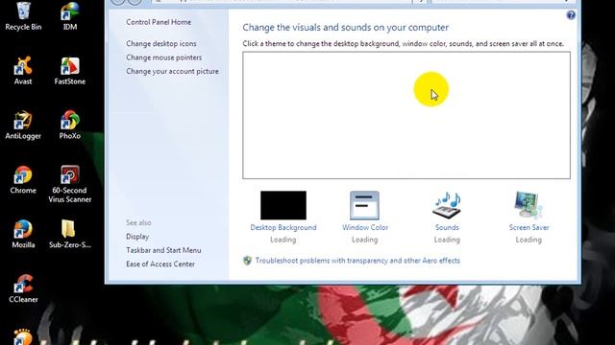This screenshot has height=345, width=615.
Task: Click the empty themes list box
Action: click(x=406, y=115)
